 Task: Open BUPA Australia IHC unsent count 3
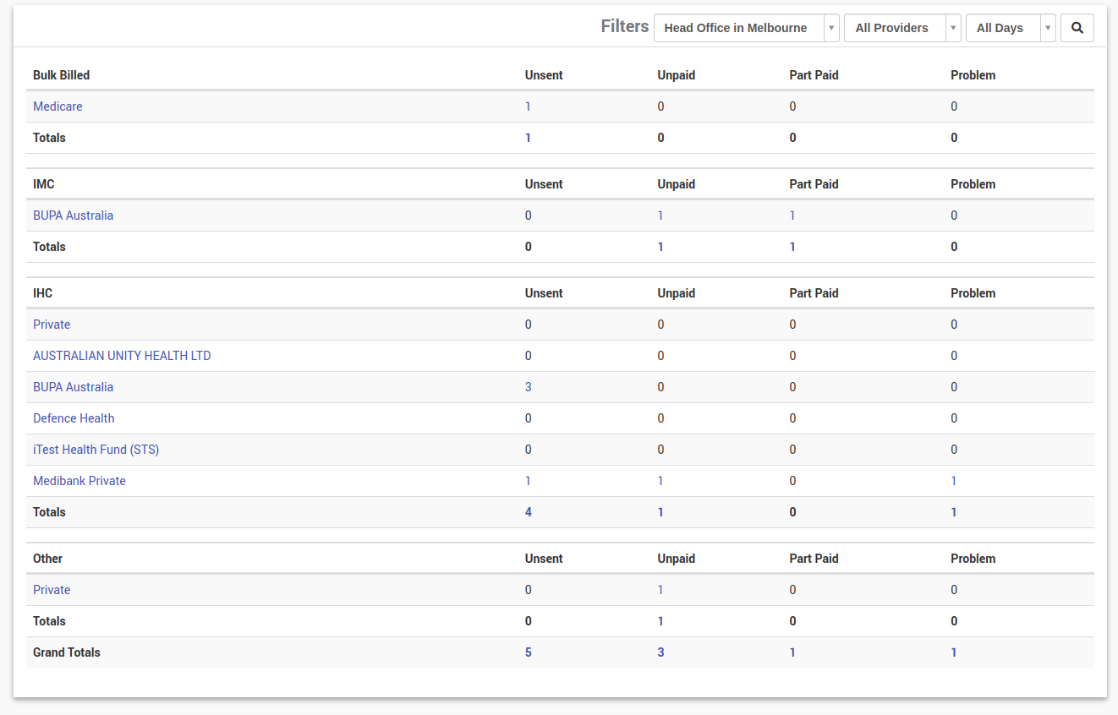click(x=529, y=387)
